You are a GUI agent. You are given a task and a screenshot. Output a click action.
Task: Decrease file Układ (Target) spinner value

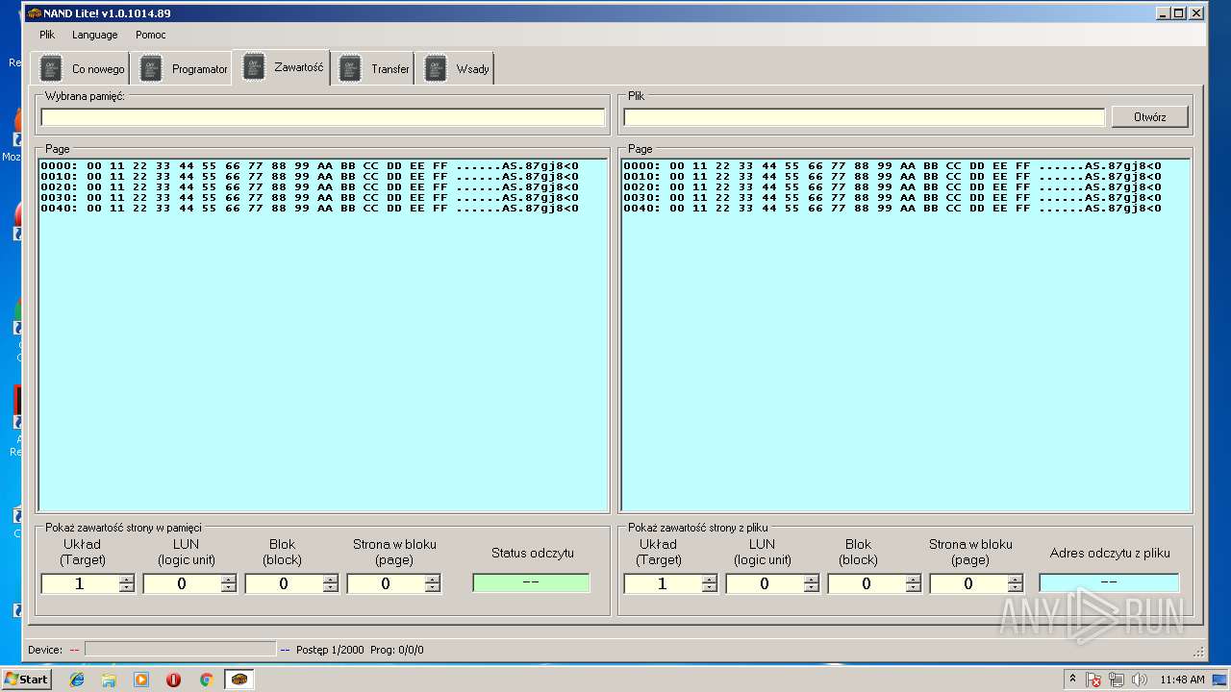coord(709,587)
